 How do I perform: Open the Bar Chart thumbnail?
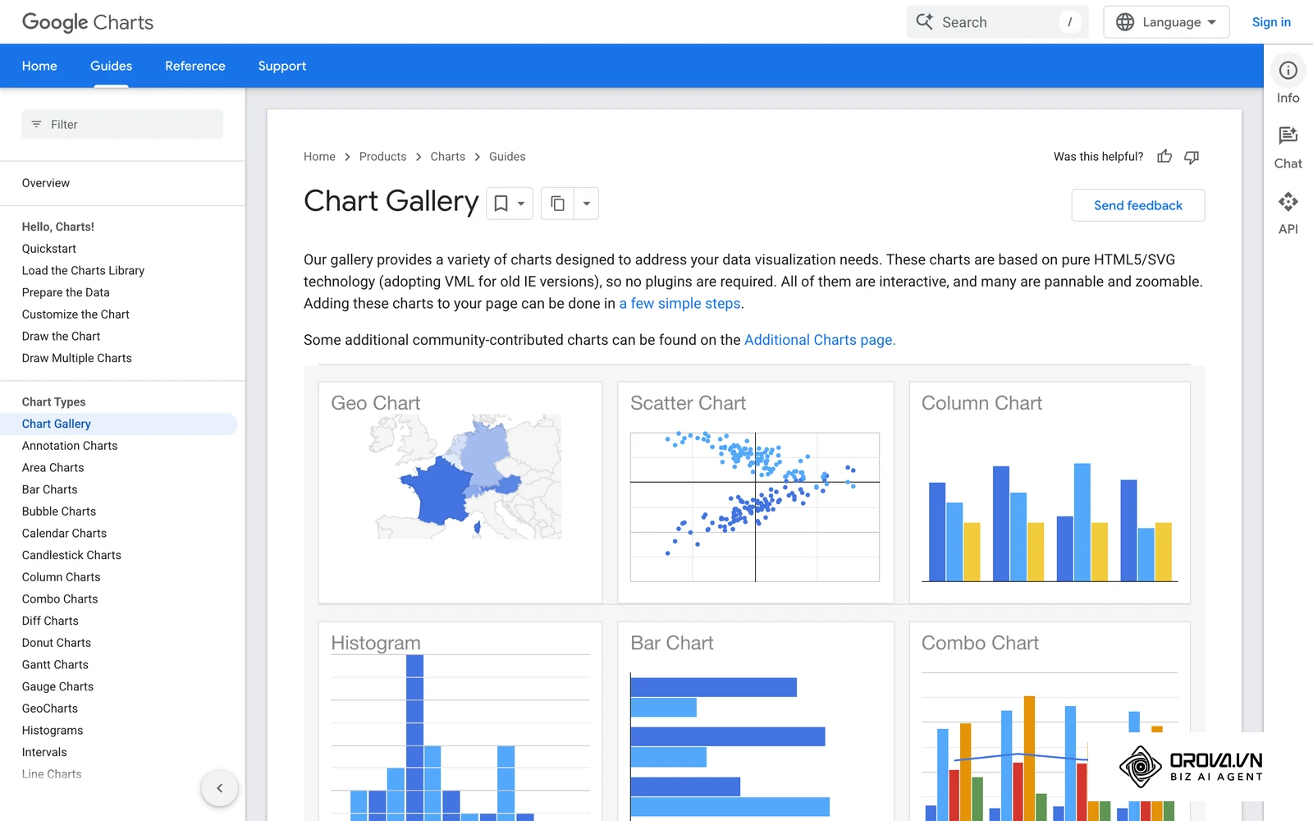click(x=756, y=722)
